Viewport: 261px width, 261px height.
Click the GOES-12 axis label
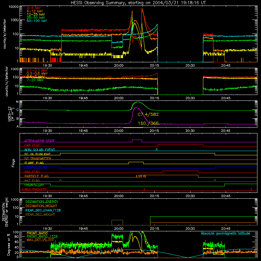pyautogui.click(x=10, y=114)
